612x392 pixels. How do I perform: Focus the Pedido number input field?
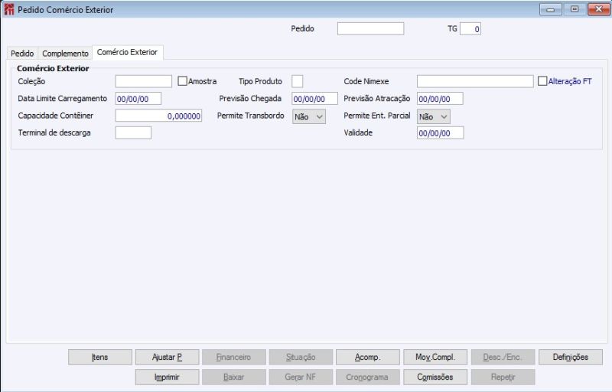click(x=370, y=28)
